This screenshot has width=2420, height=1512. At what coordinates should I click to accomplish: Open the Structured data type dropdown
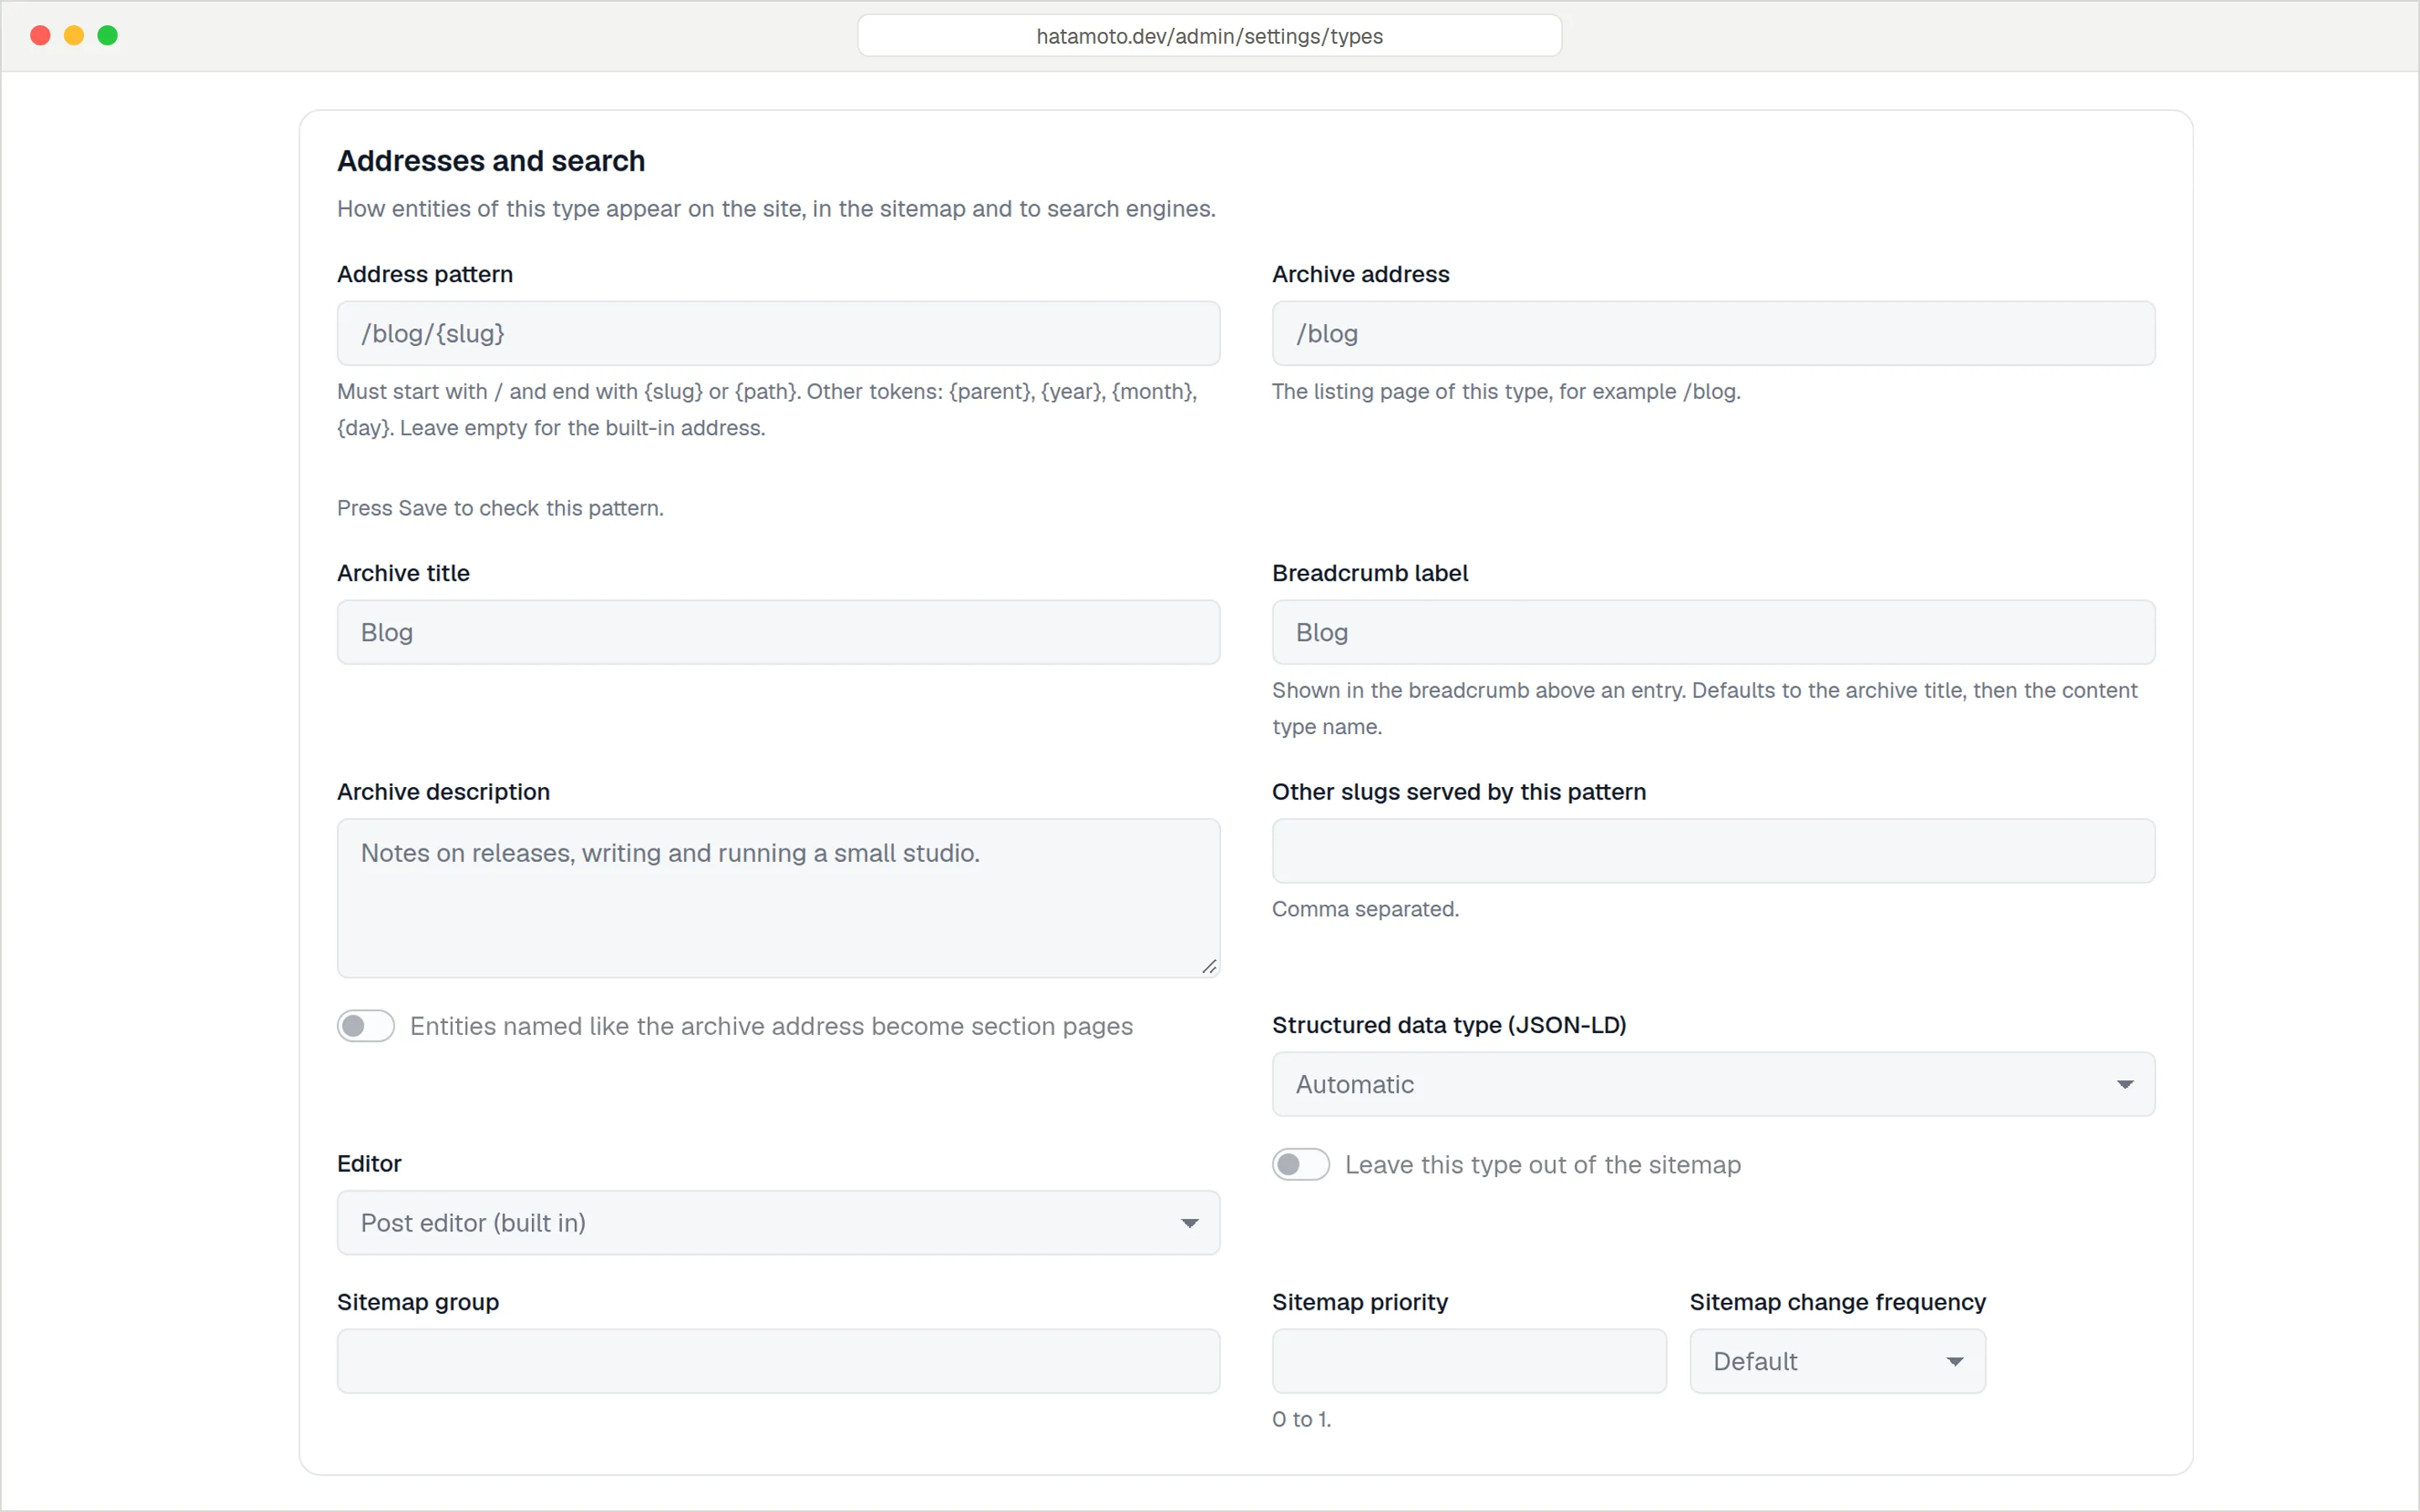coord(1713,1084)
